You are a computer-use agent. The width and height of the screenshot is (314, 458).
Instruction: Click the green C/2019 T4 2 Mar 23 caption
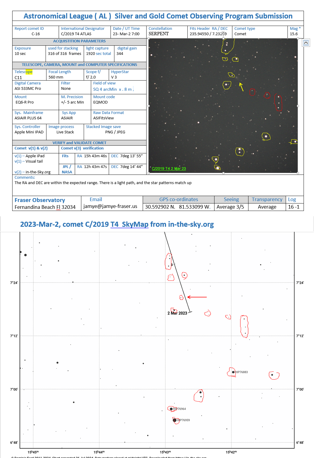169,169
